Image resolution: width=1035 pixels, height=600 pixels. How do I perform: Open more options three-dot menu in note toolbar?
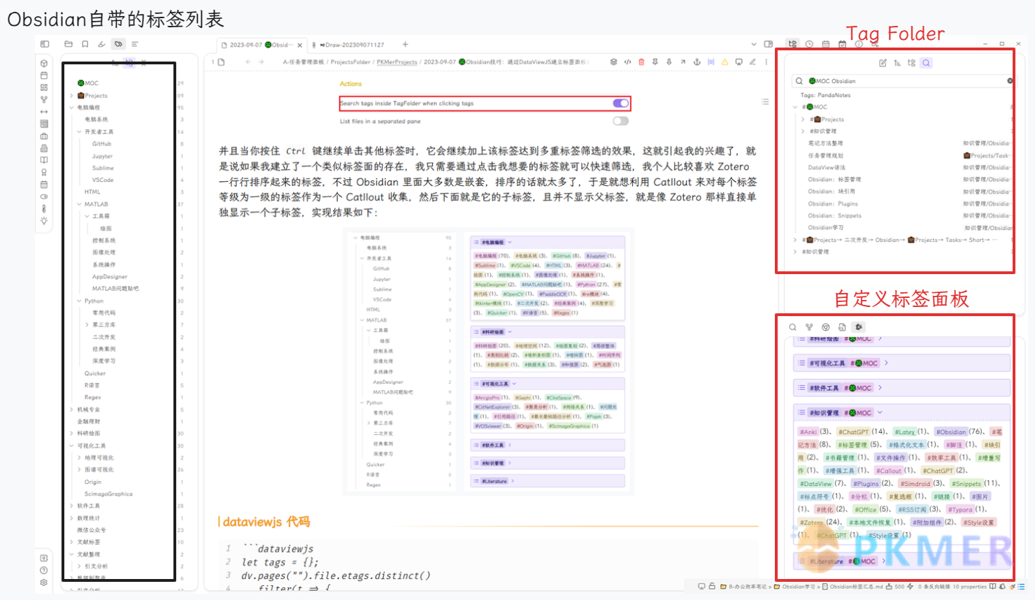[766, 62]
